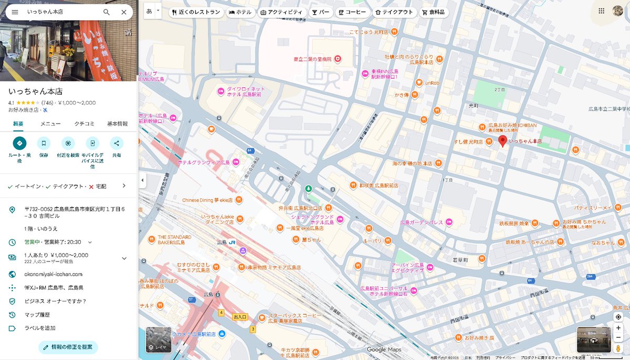Click the 広島 JR station icon
This screenshot has height=360, width=630.
pyautogui.click(x=232, y=243)
